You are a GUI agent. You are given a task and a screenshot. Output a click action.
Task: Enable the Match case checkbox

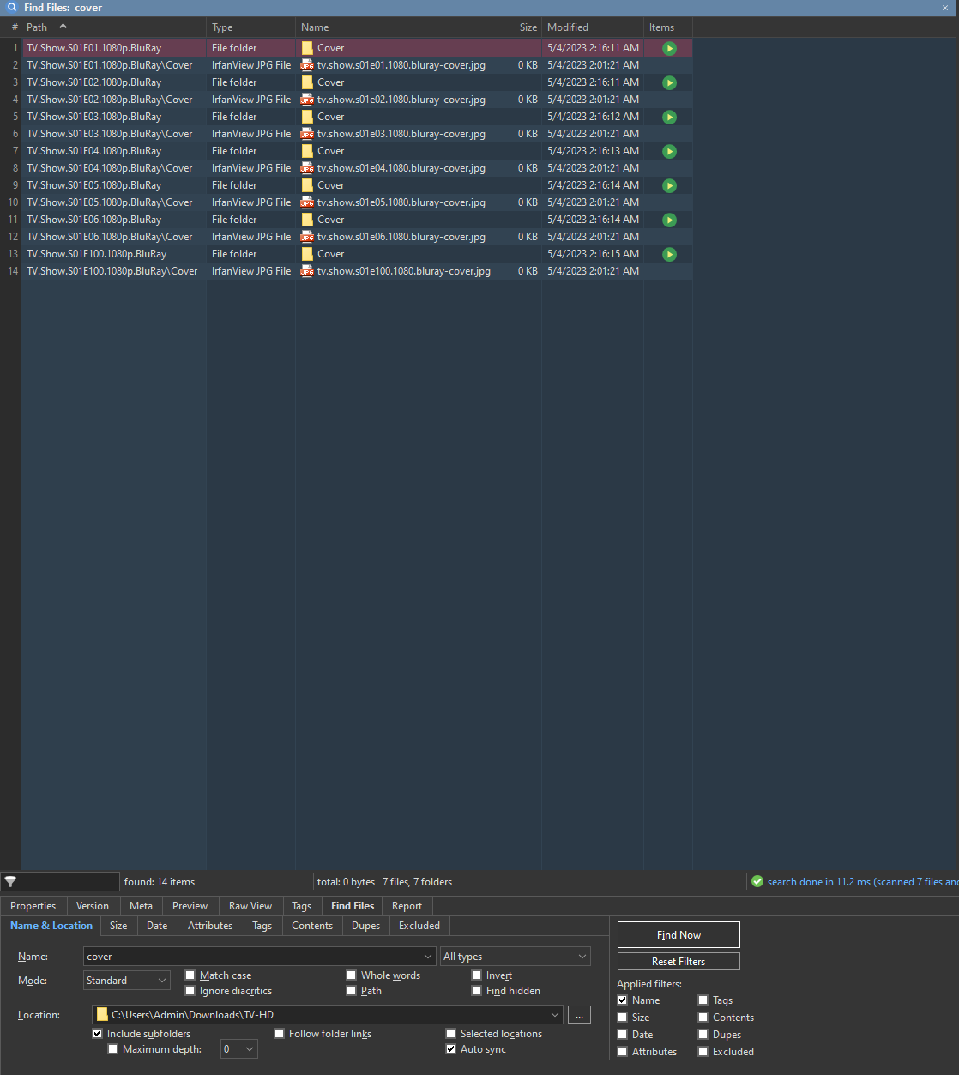190,975
